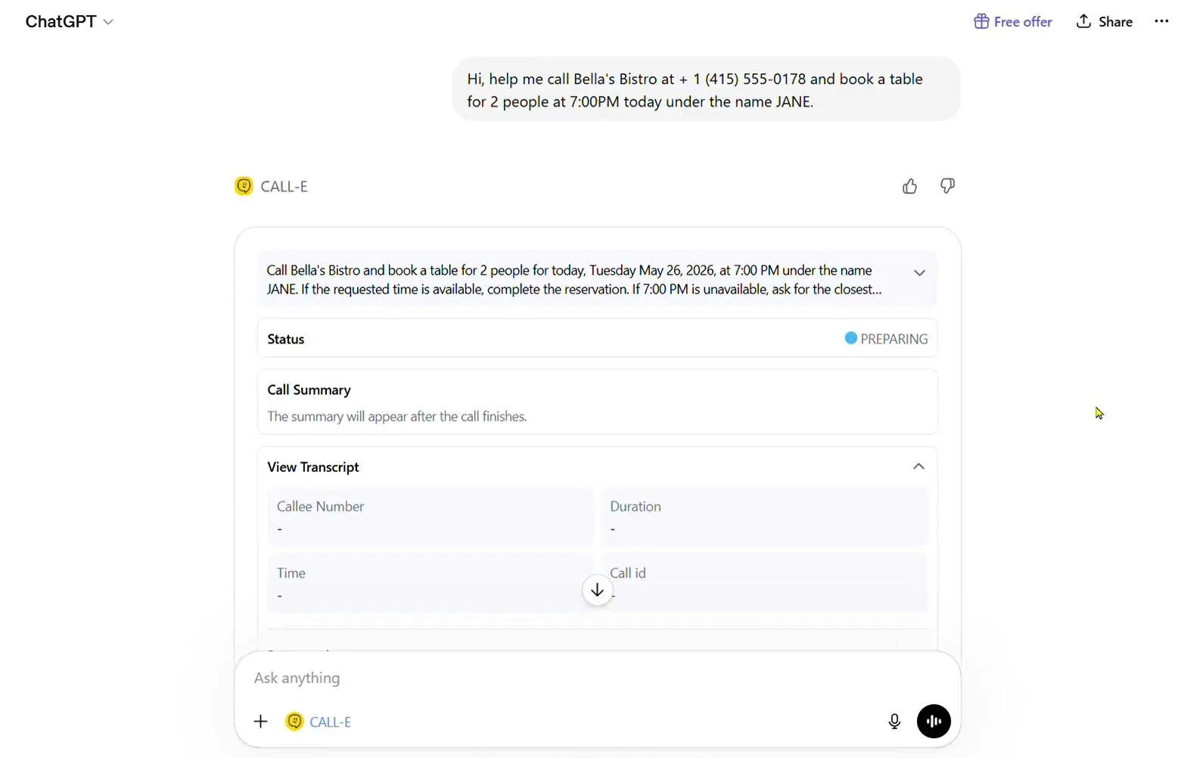
Task: Collapse the View Transcript section
Action: pyautogui.click(x=918, y=467)
